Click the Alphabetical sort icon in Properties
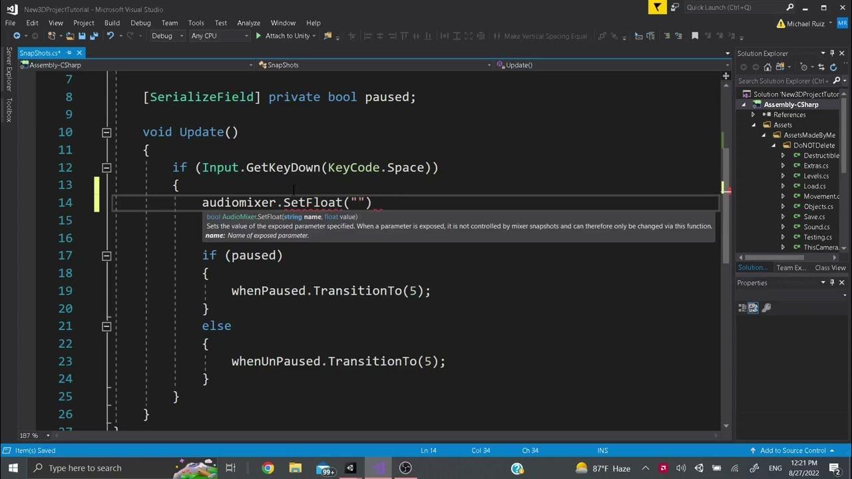 tap(753, 307)
